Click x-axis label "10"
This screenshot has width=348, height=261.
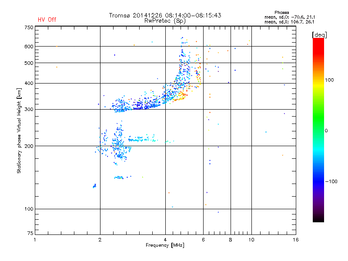tap(251, 240)
